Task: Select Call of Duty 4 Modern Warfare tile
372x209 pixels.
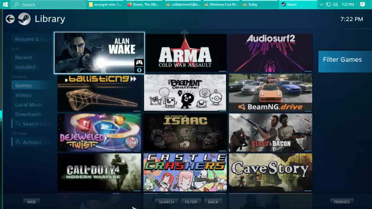Action: point(99,172)
